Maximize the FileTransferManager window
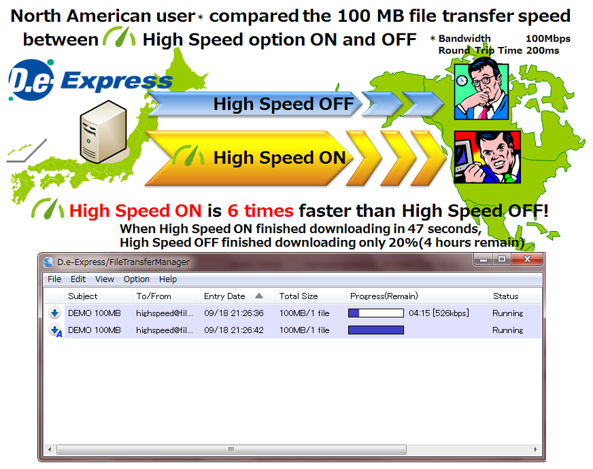The width and height of the screenshot is (593, 469). coord(502,260)
